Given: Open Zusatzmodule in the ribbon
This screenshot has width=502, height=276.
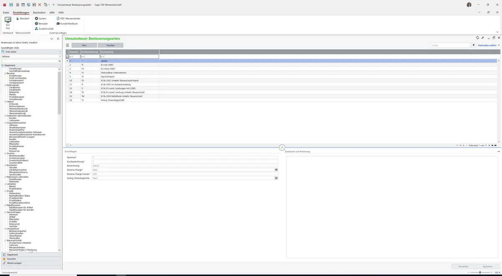Looking at the screenshot, I should click(44, 28).
